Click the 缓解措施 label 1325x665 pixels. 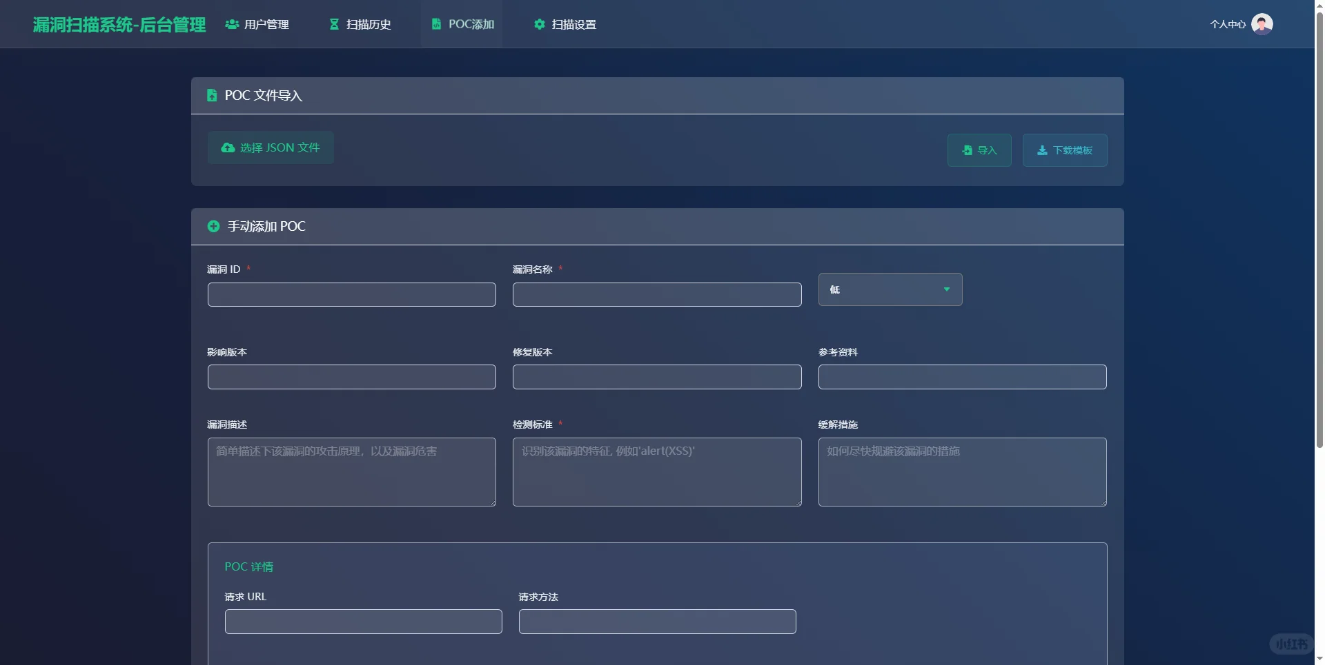[838, 424]
